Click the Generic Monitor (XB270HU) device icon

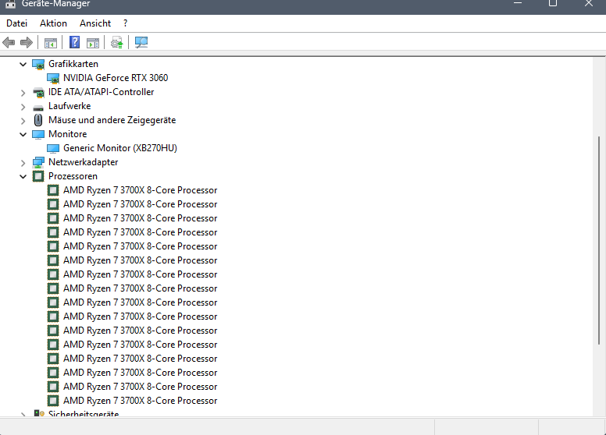pyautogui.click(x=53, y=148)
